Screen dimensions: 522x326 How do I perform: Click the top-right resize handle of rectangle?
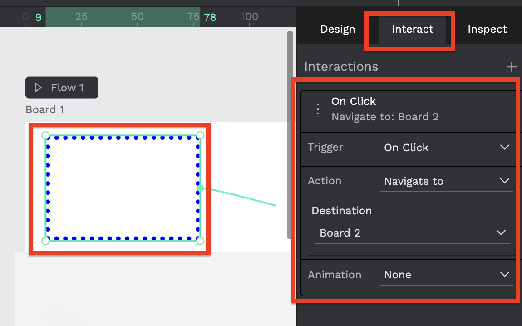point(200,135)
